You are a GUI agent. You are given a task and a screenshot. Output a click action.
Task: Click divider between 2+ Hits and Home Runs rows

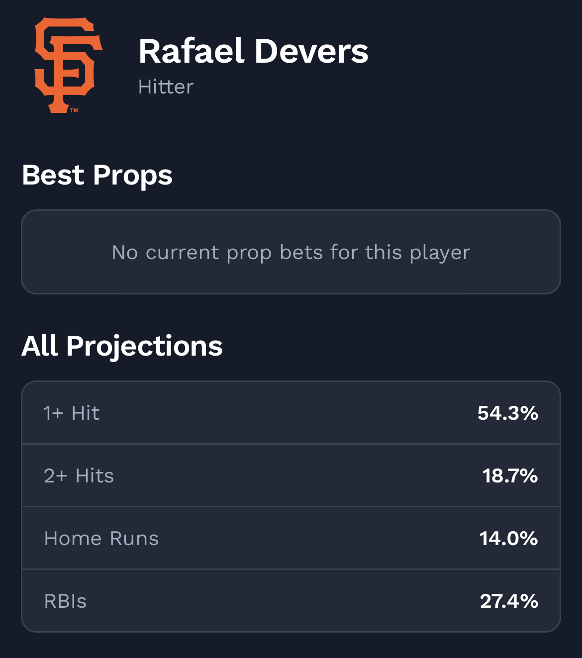[x=291, y=506]
